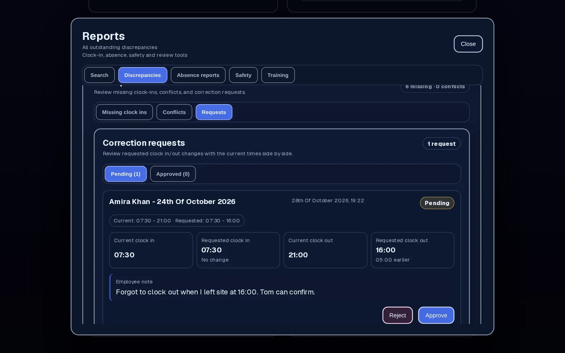Click 'Review missing clock-ins, conflicts' description
This screenshot has height=353, width=565.
(170, 92)
